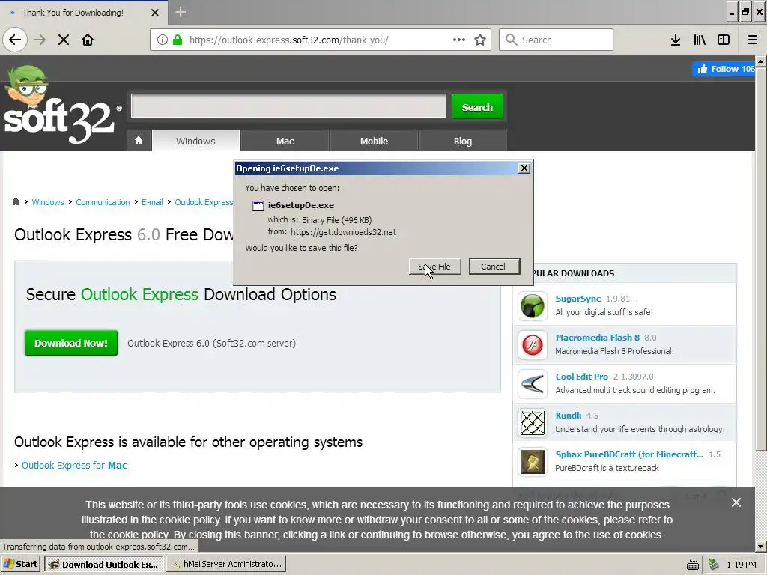
Task: Open a new tab with plus icon
Action: [180, 12]
